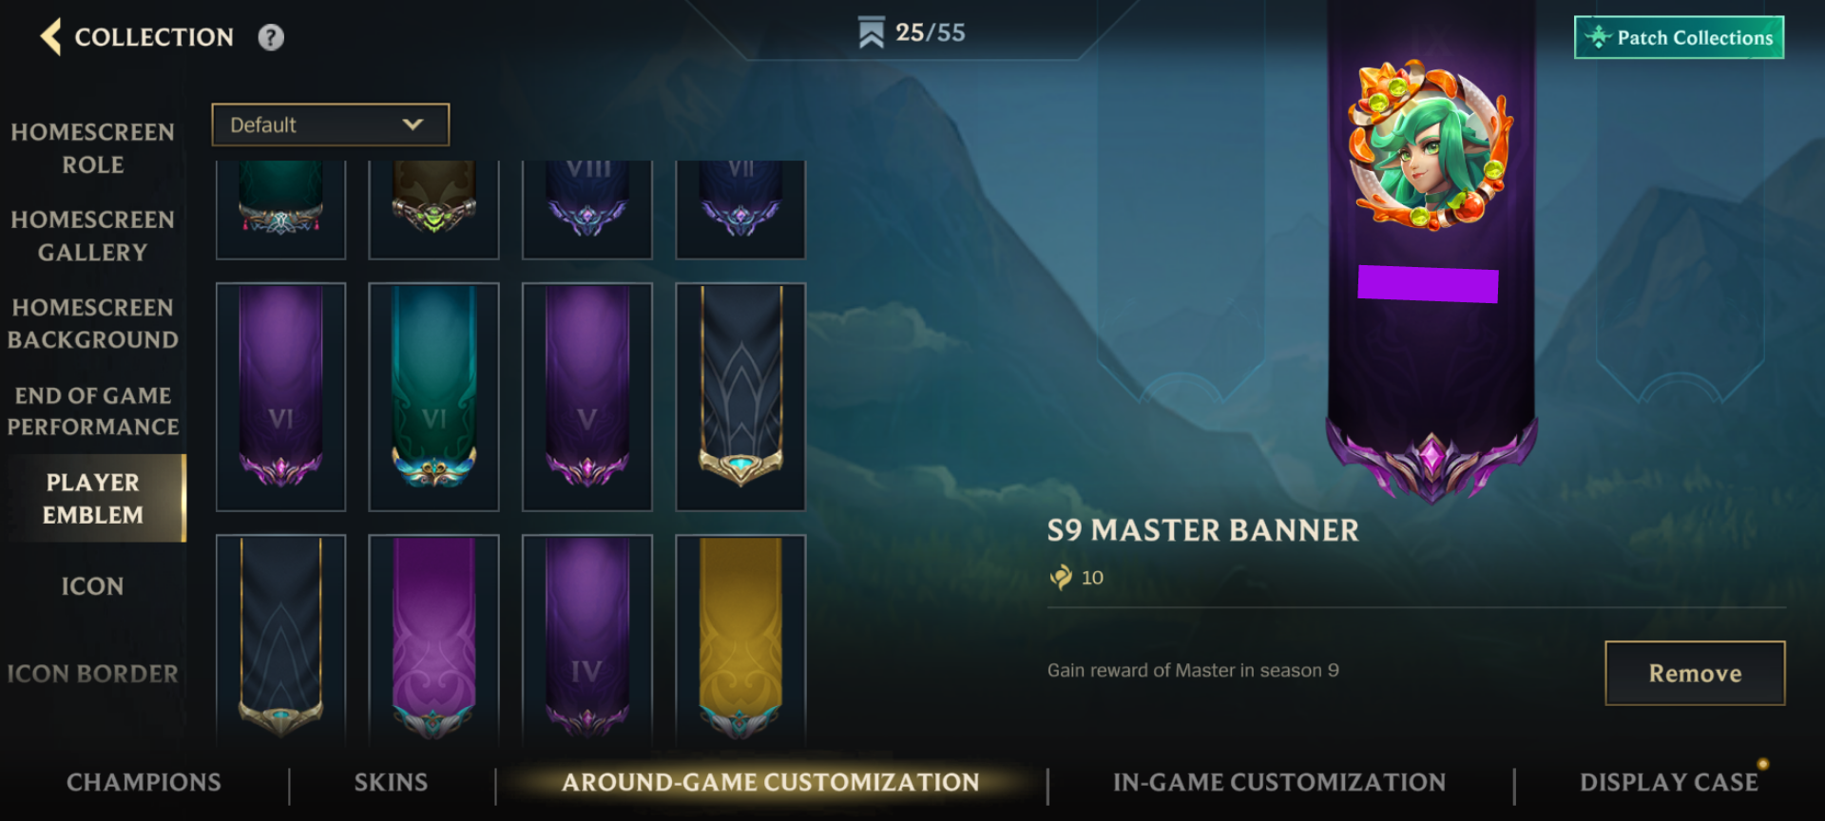Screen dimensions: 1825x821
Task: Click the sparkle icon in Patch Collections
Action: 1598,37
